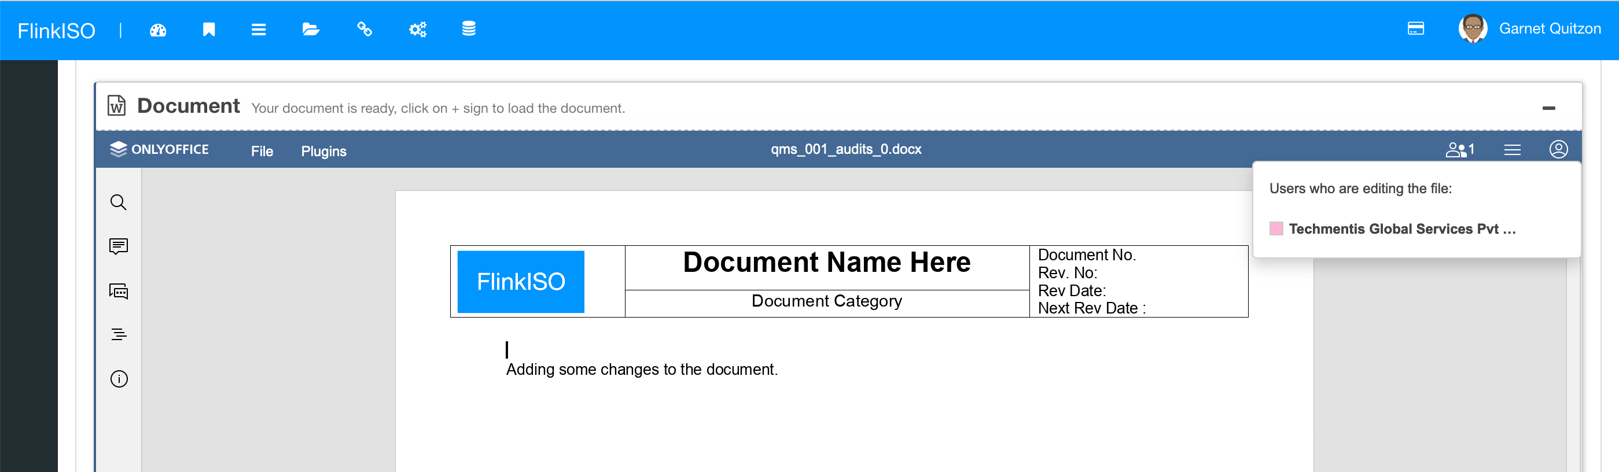Open the Plugins menu in ONLYOFFICE

[x=323, y=152]
